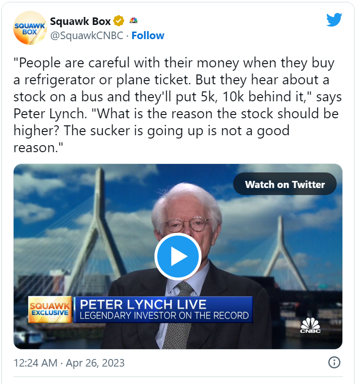This screenshot has width=356, height=384.
Task: Open the tweet info icon
Action: 334,362
